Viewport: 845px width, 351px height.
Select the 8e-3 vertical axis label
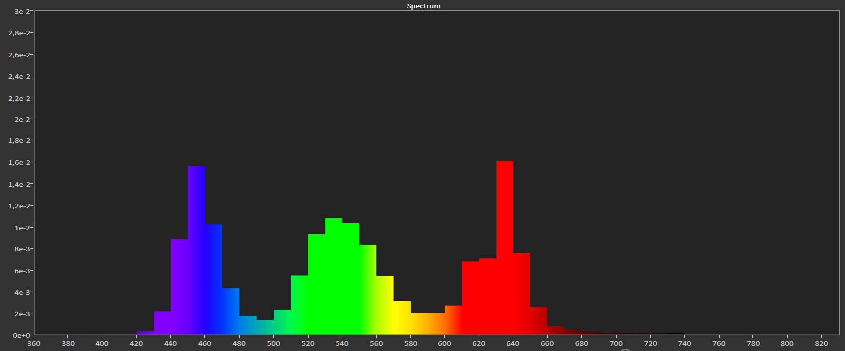22,249
